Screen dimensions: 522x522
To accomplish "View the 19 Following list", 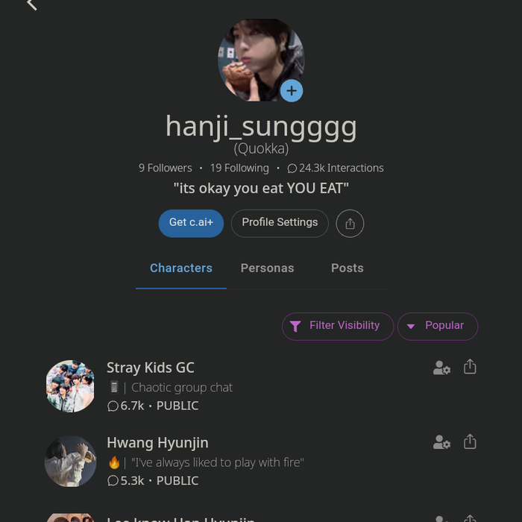I will (239, 168).
